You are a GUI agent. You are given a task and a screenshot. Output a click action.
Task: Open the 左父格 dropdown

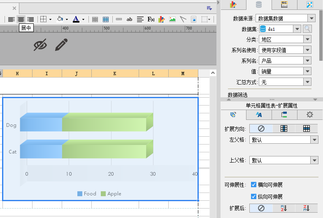pos(315,140)
